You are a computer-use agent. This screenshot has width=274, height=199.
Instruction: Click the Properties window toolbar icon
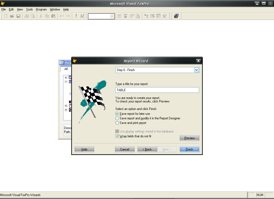pos(132,16)
